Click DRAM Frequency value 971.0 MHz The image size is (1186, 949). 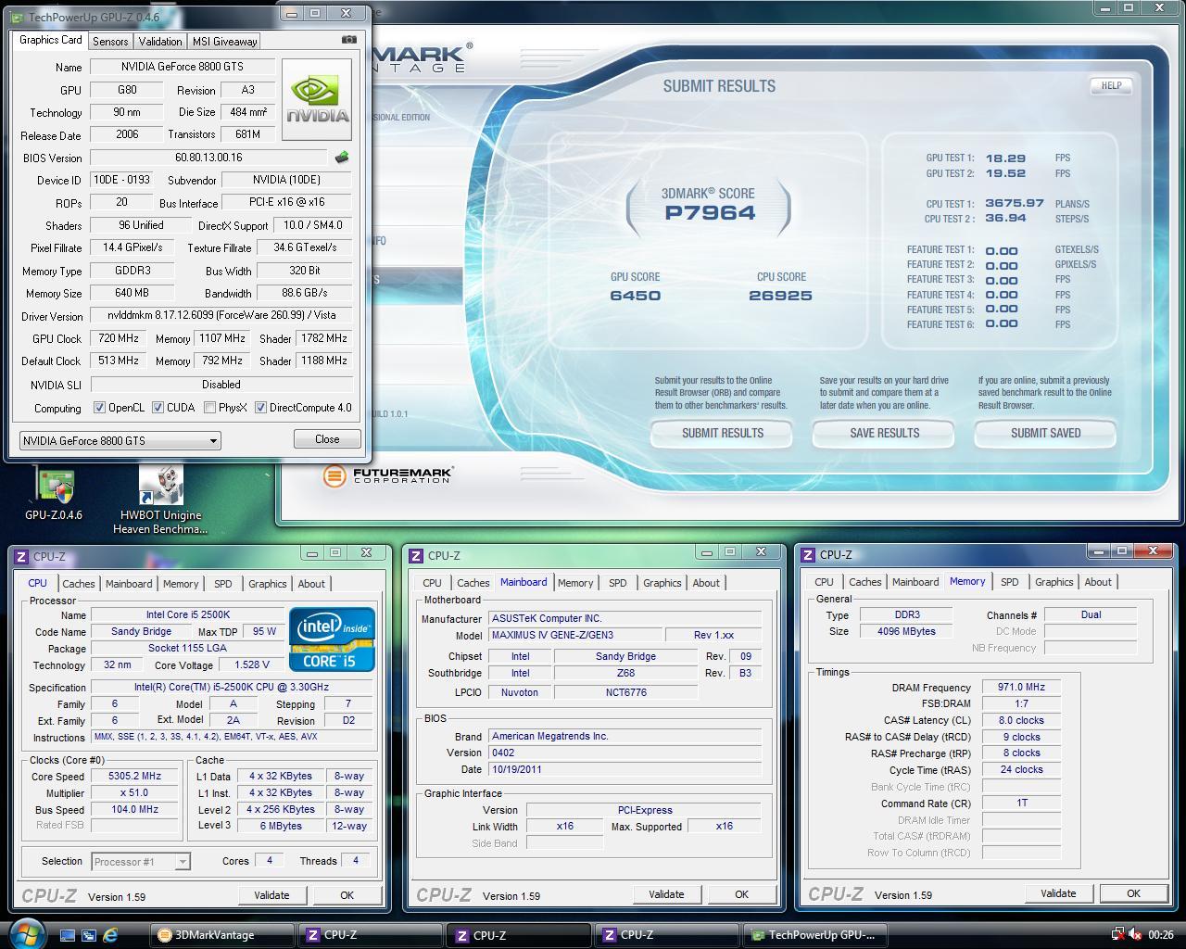pyautogui.click(x=1021, y=688)
